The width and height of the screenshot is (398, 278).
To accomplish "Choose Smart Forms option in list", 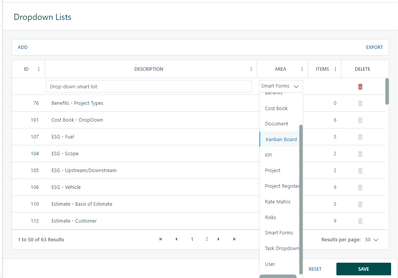I will tap(279, 232).
